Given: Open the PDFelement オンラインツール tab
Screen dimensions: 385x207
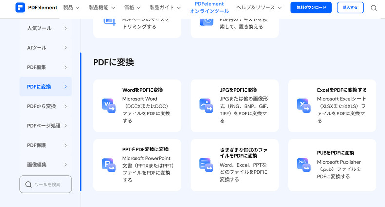Looking at the screenshot, I should pos(209,8).
